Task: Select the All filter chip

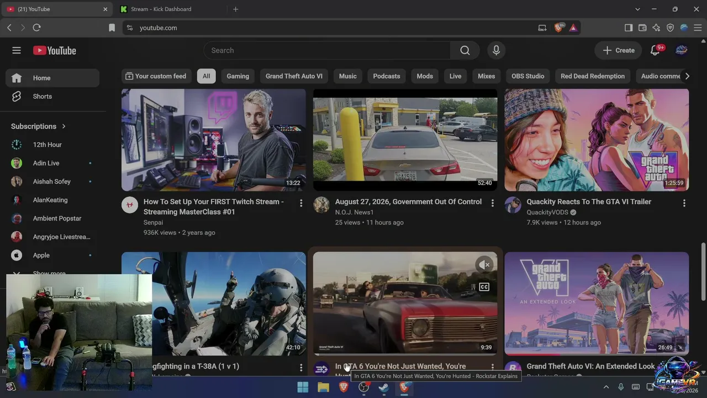Action: (206, 76)
